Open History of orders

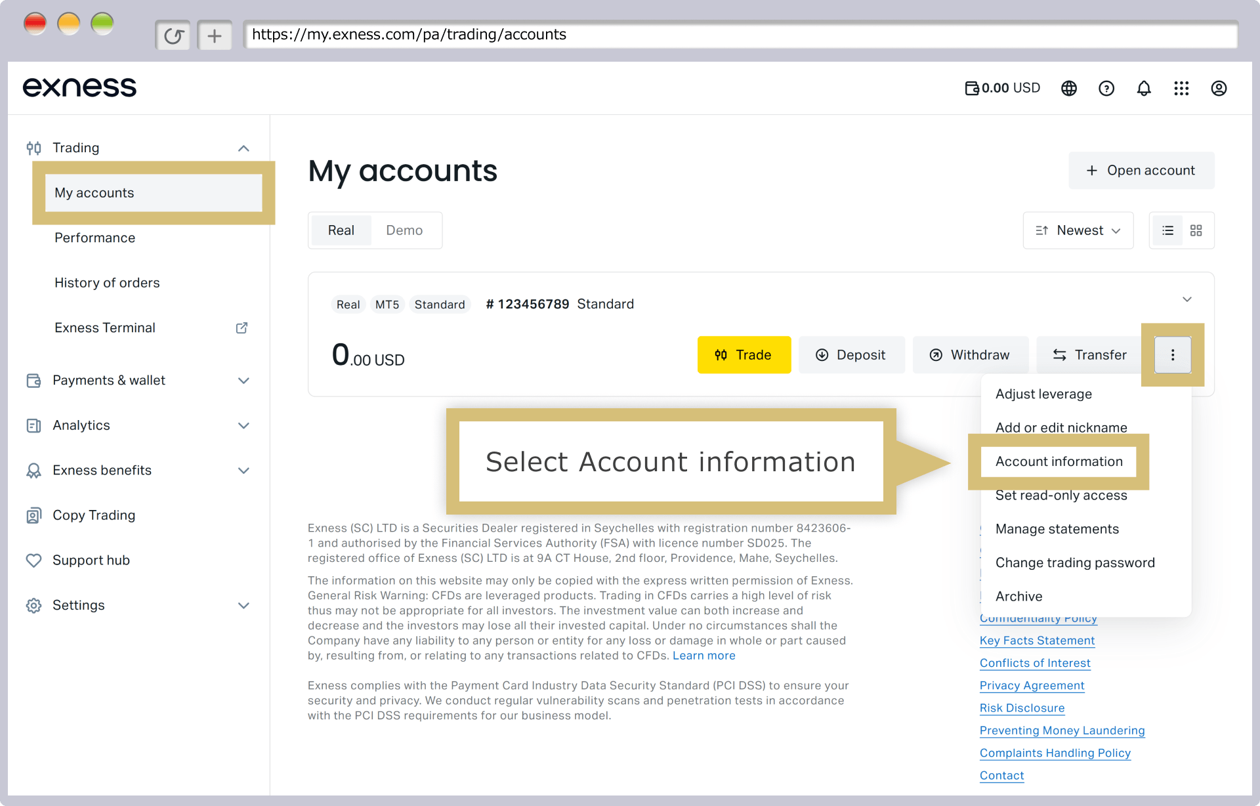[x=107, y=283]
